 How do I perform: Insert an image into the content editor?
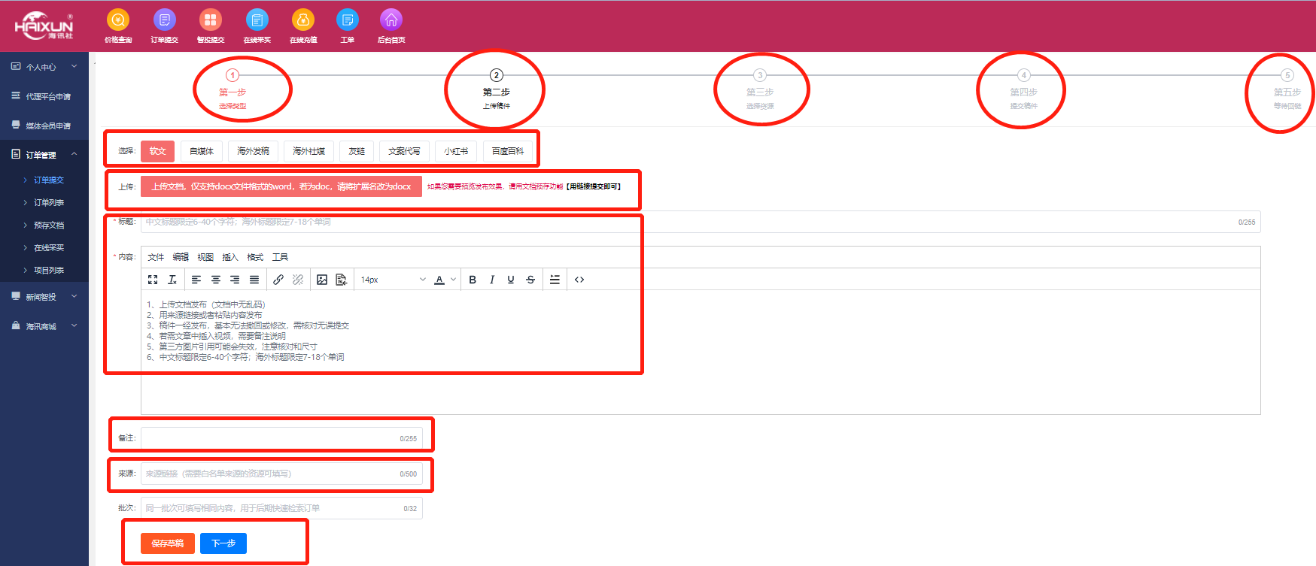[x=322, y=280]
